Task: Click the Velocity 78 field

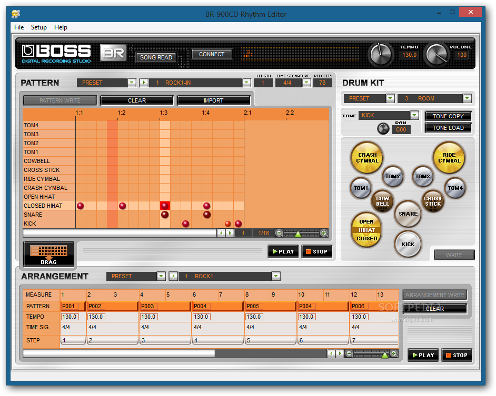Action: point(322,83)
